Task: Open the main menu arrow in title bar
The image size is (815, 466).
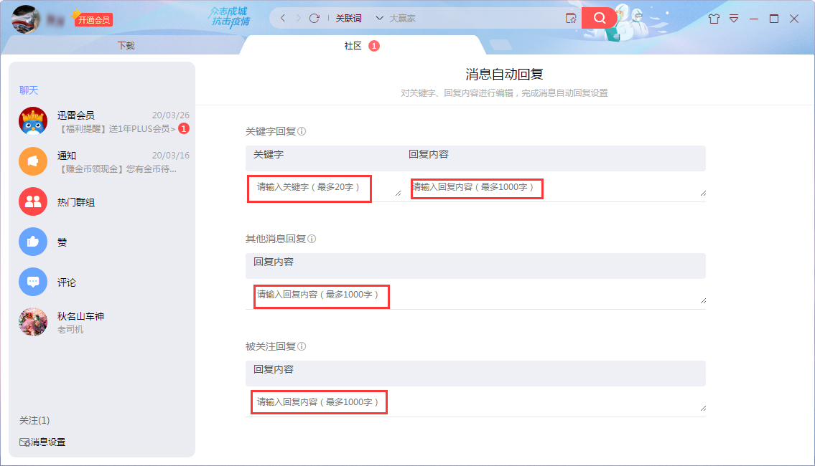Action: tap(733, 18)
